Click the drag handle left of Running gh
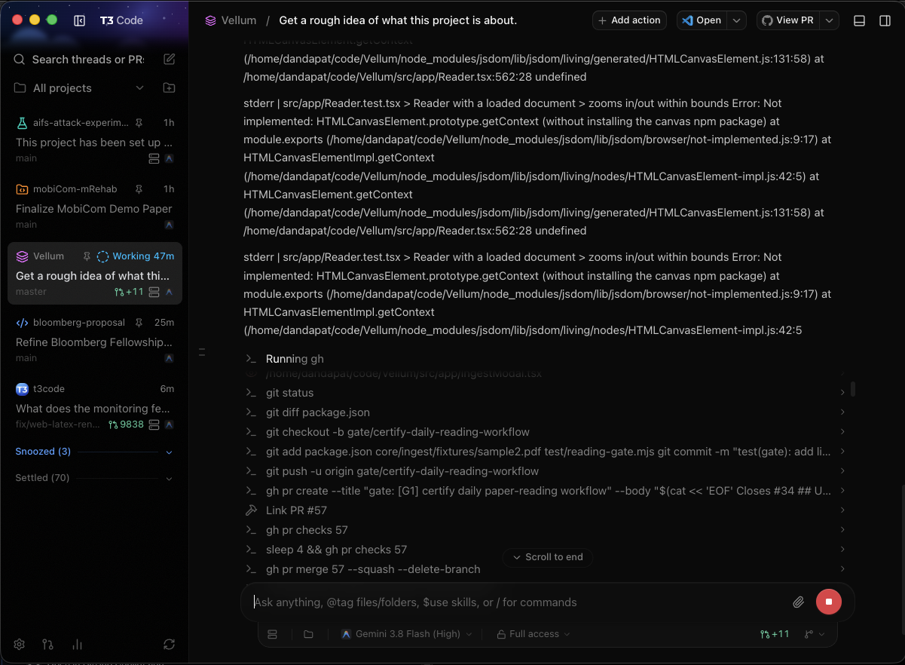 point(201,352)
